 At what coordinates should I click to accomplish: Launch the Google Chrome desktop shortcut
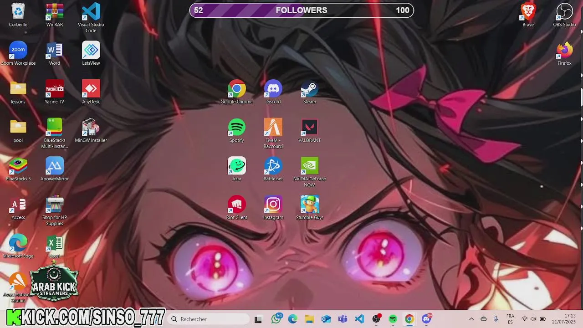tap(237, 92)
